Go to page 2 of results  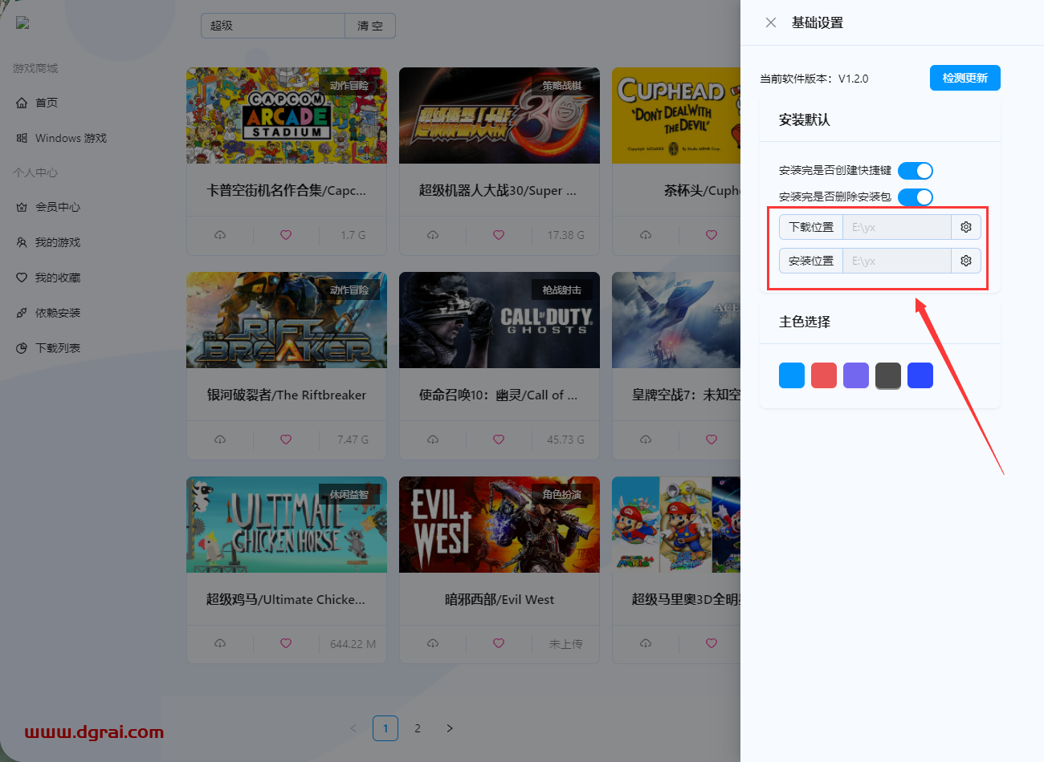418,728
